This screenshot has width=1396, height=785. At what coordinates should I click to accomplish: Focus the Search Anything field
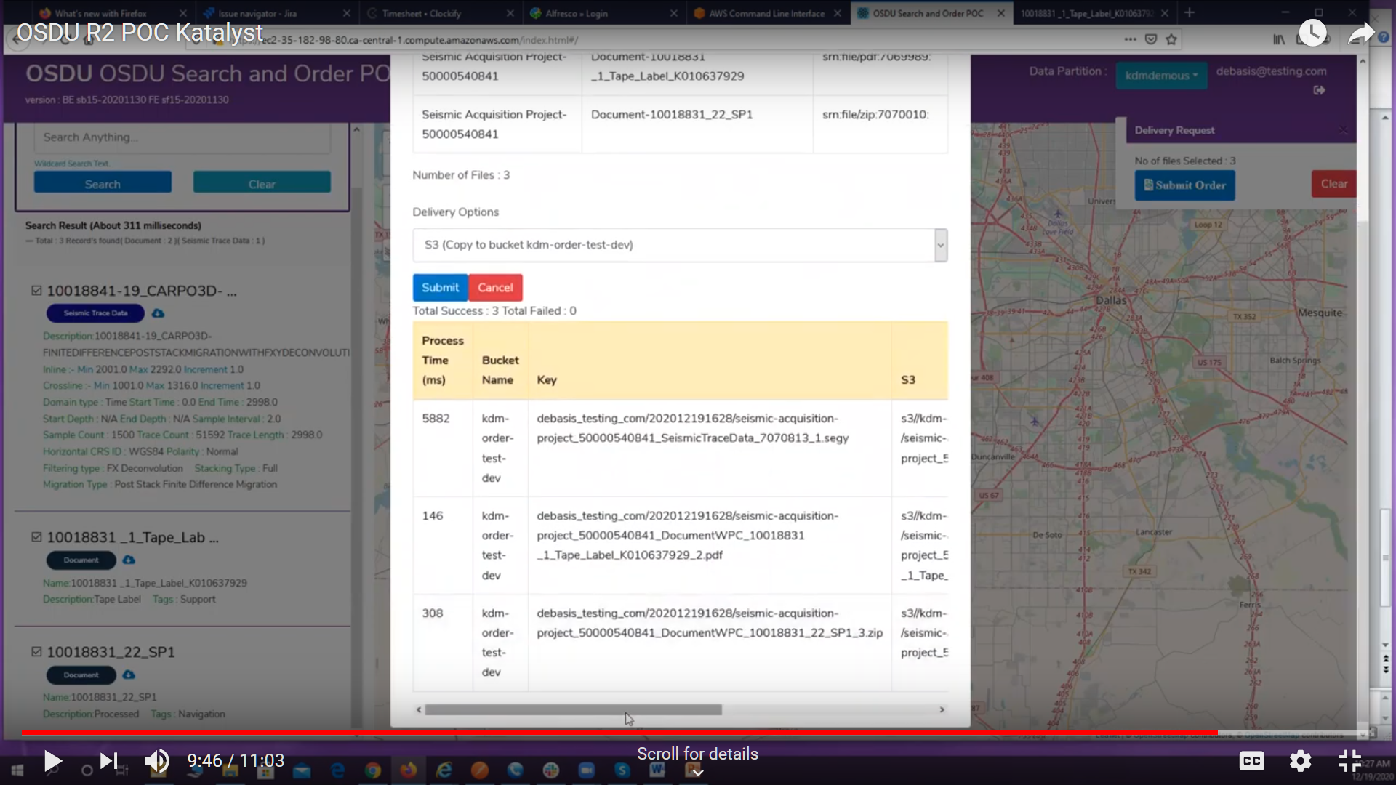tap(182, 137)
